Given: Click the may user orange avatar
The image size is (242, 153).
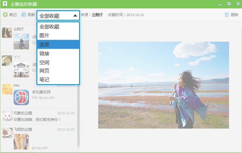Looking at the screenshot, I should click(x=7, y=89).
